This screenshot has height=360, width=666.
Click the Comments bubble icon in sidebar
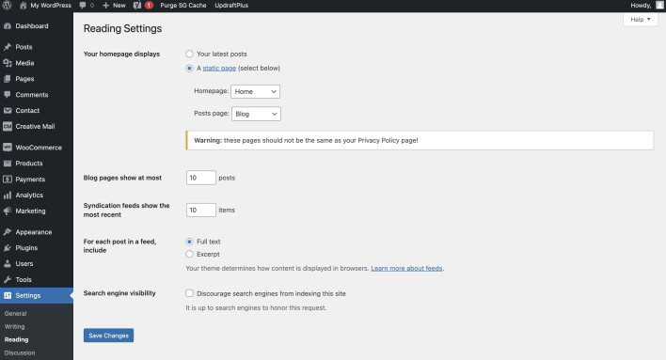[8, 95]
